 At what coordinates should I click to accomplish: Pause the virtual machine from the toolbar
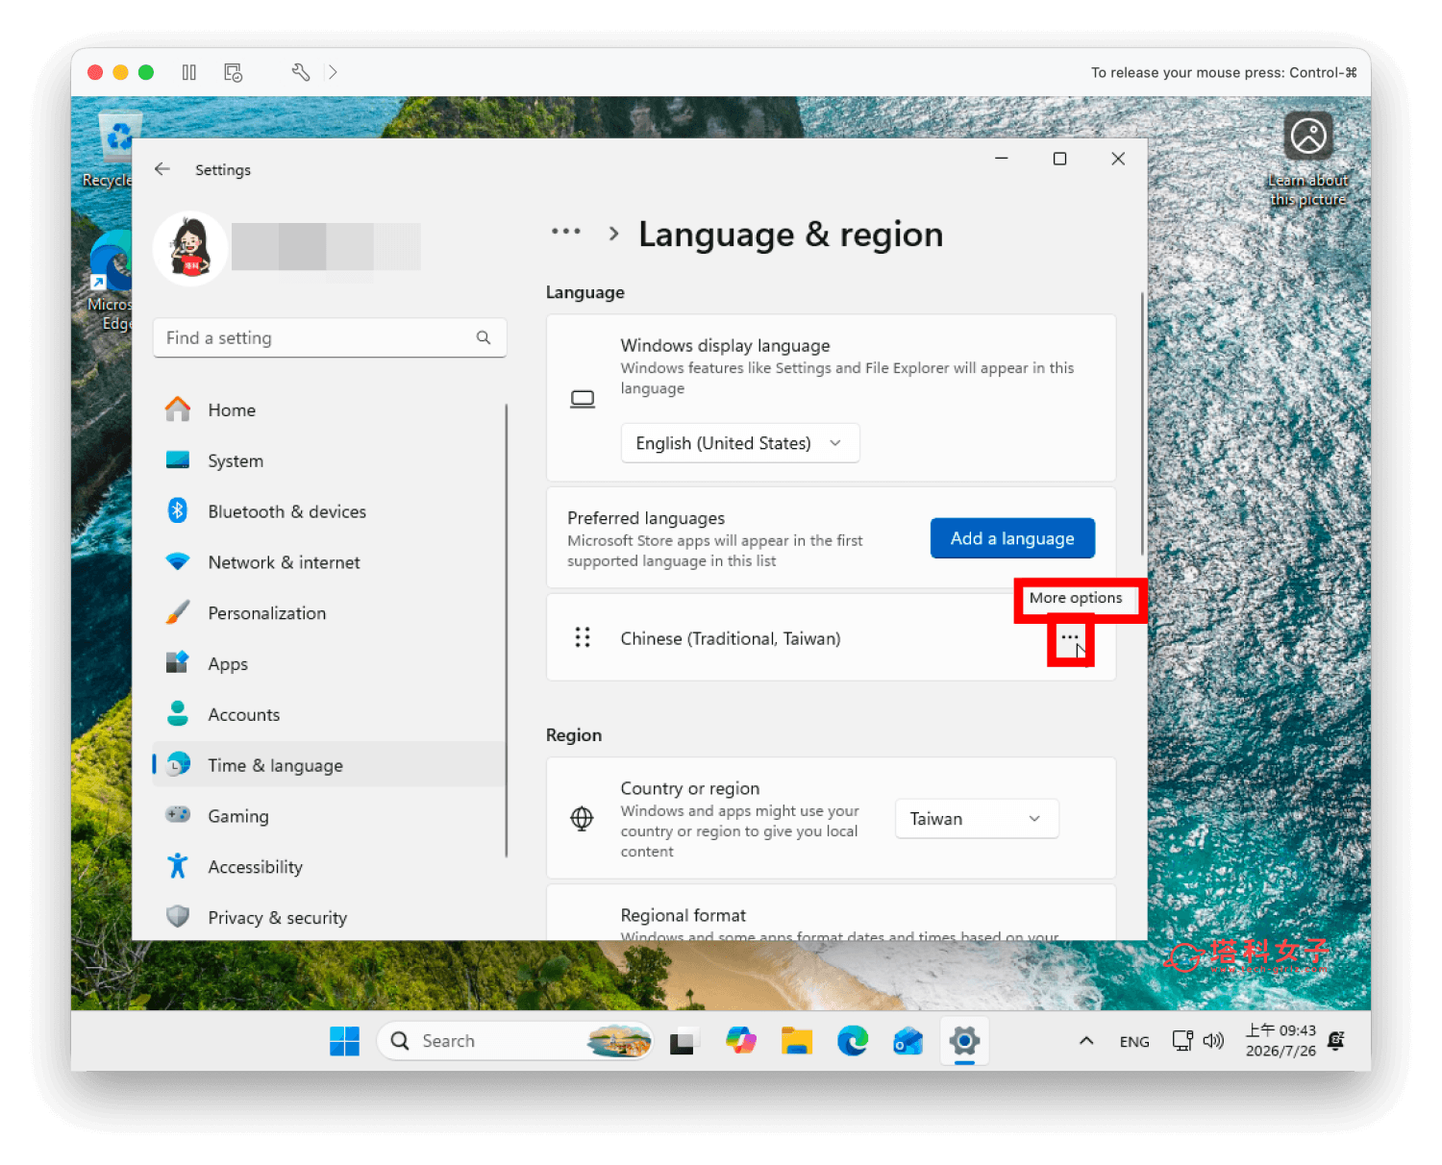(x=189, y=72)
